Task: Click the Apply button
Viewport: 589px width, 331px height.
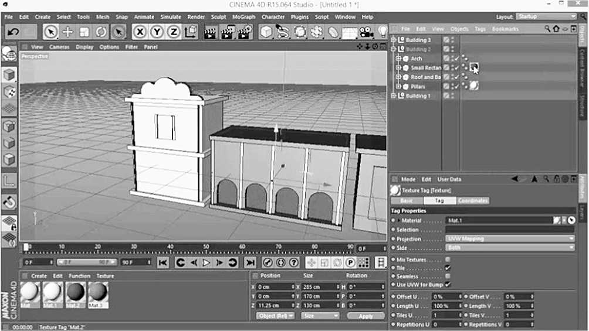Action: [365, 316]
